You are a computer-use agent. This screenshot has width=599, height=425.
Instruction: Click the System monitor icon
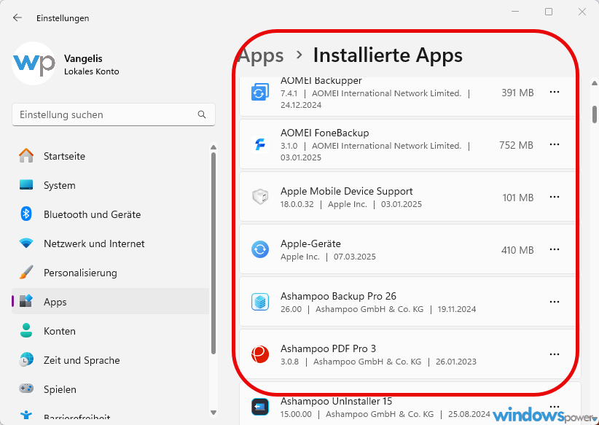[26, 185]
